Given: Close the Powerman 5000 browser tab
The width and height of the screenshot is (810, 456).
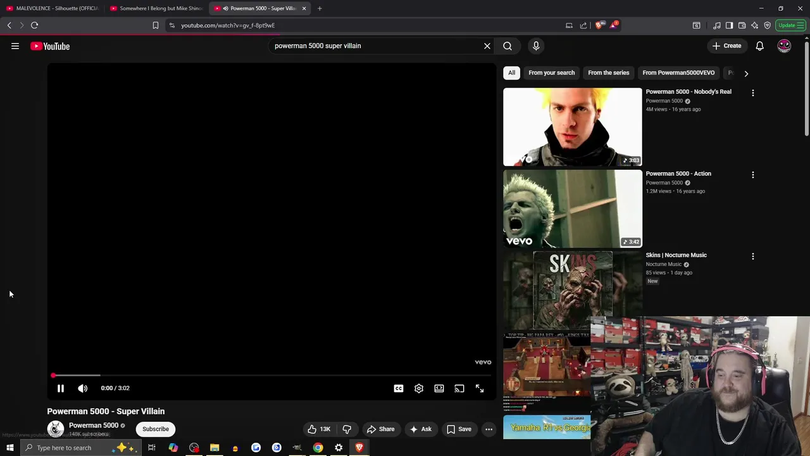Looking at the screenshot, I should [x=304, y=8].
